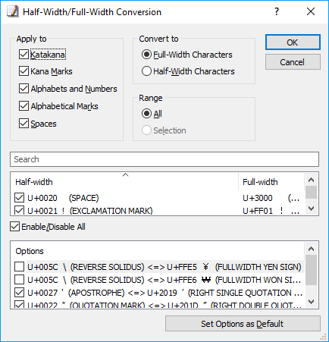
Task: Click the help question mark icon
Action: [x=277, y=11]
